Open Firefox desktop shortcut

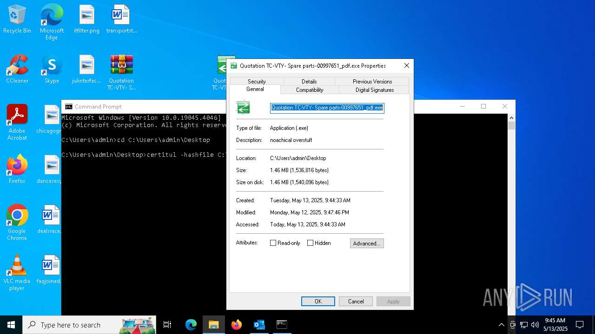click(17, 169)
